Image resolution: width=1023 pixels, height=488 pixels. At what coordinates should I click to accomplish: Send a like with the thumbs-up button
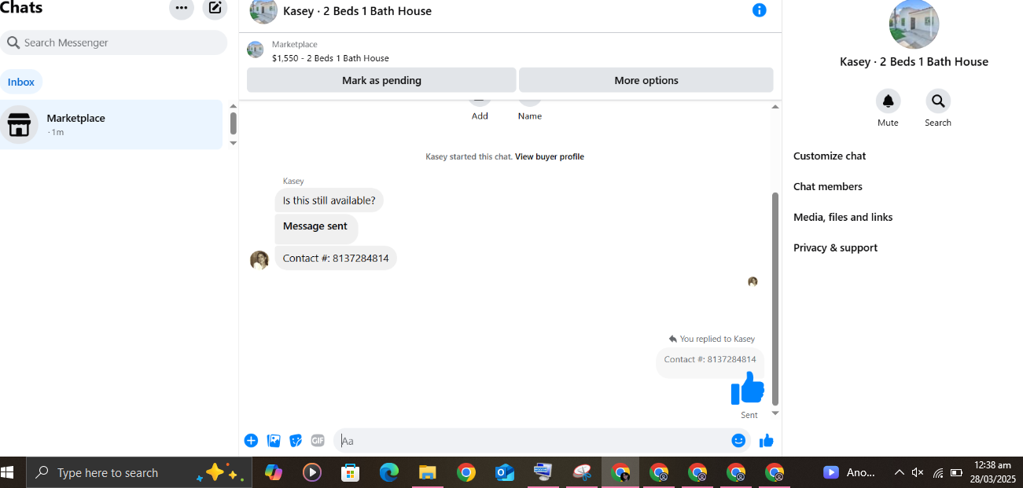[x=767, y=441]
